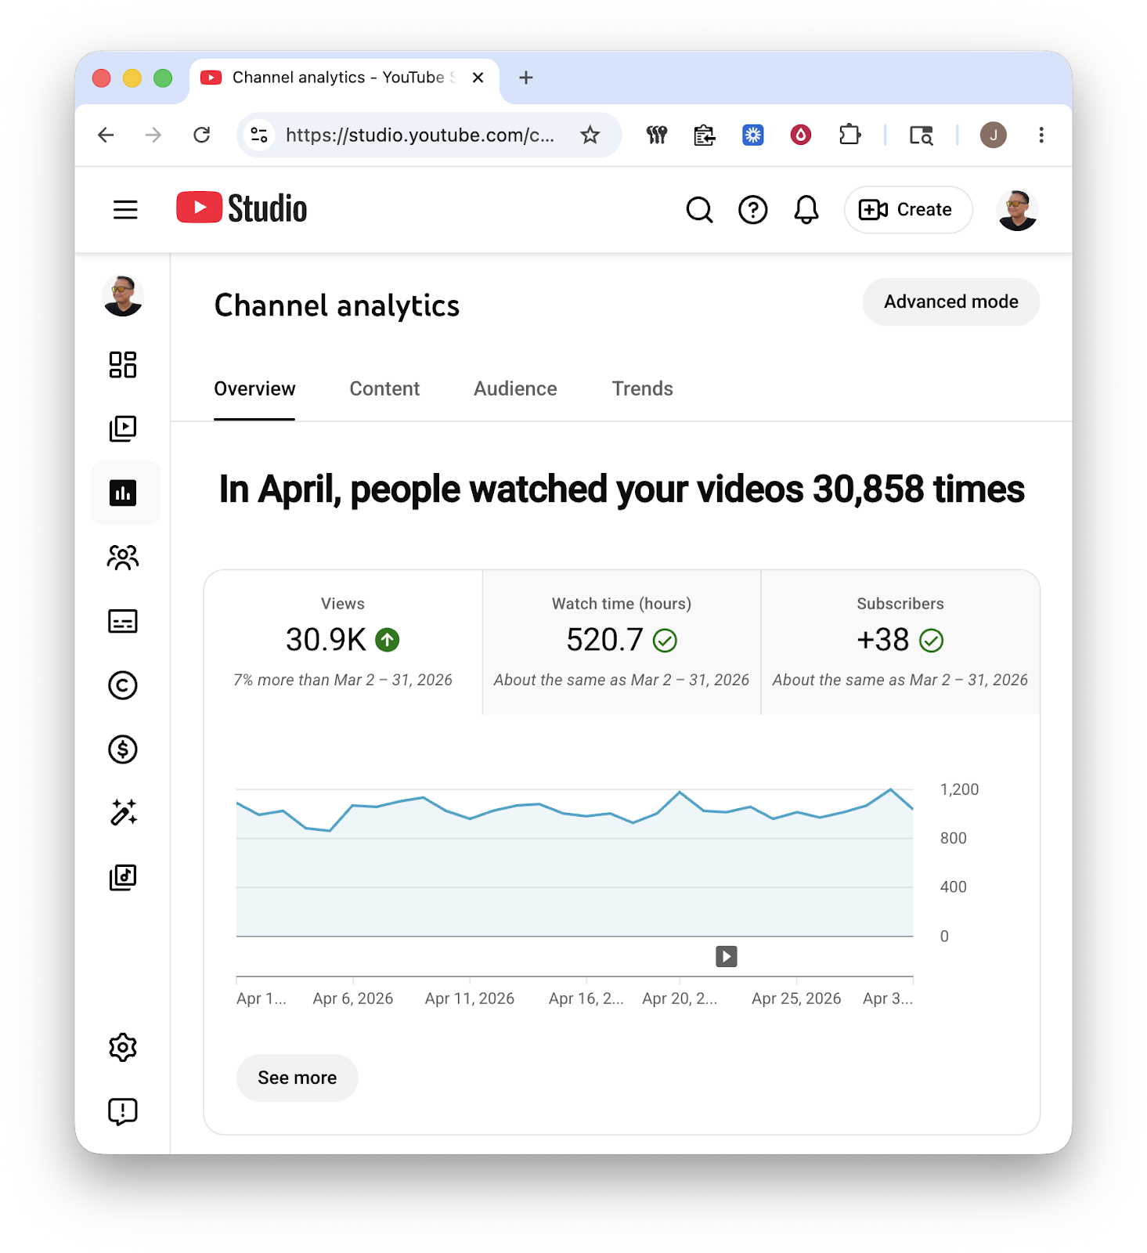
Task: Open the help question mark icon
Action: pyautogui.click(x=752, y=210)
